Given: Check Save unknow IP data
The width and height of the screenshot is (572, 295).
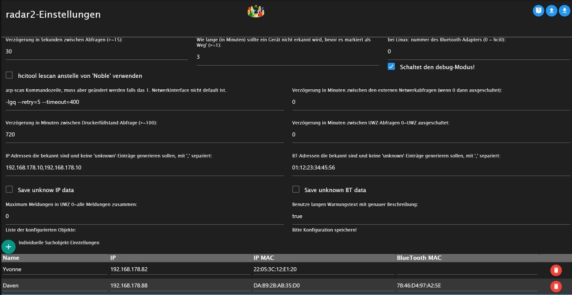Looking at the screenshot, I should click(10, 190).
